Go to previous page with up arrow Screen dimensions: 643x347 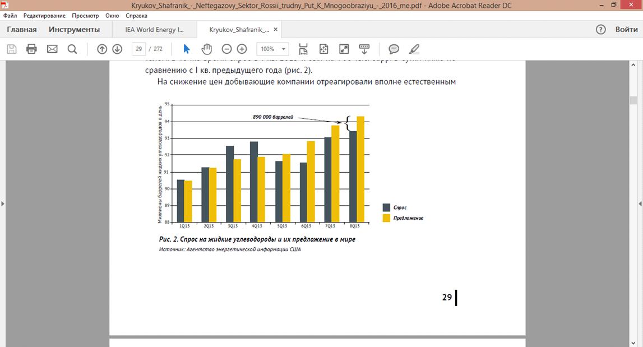[x=102, y=49]
